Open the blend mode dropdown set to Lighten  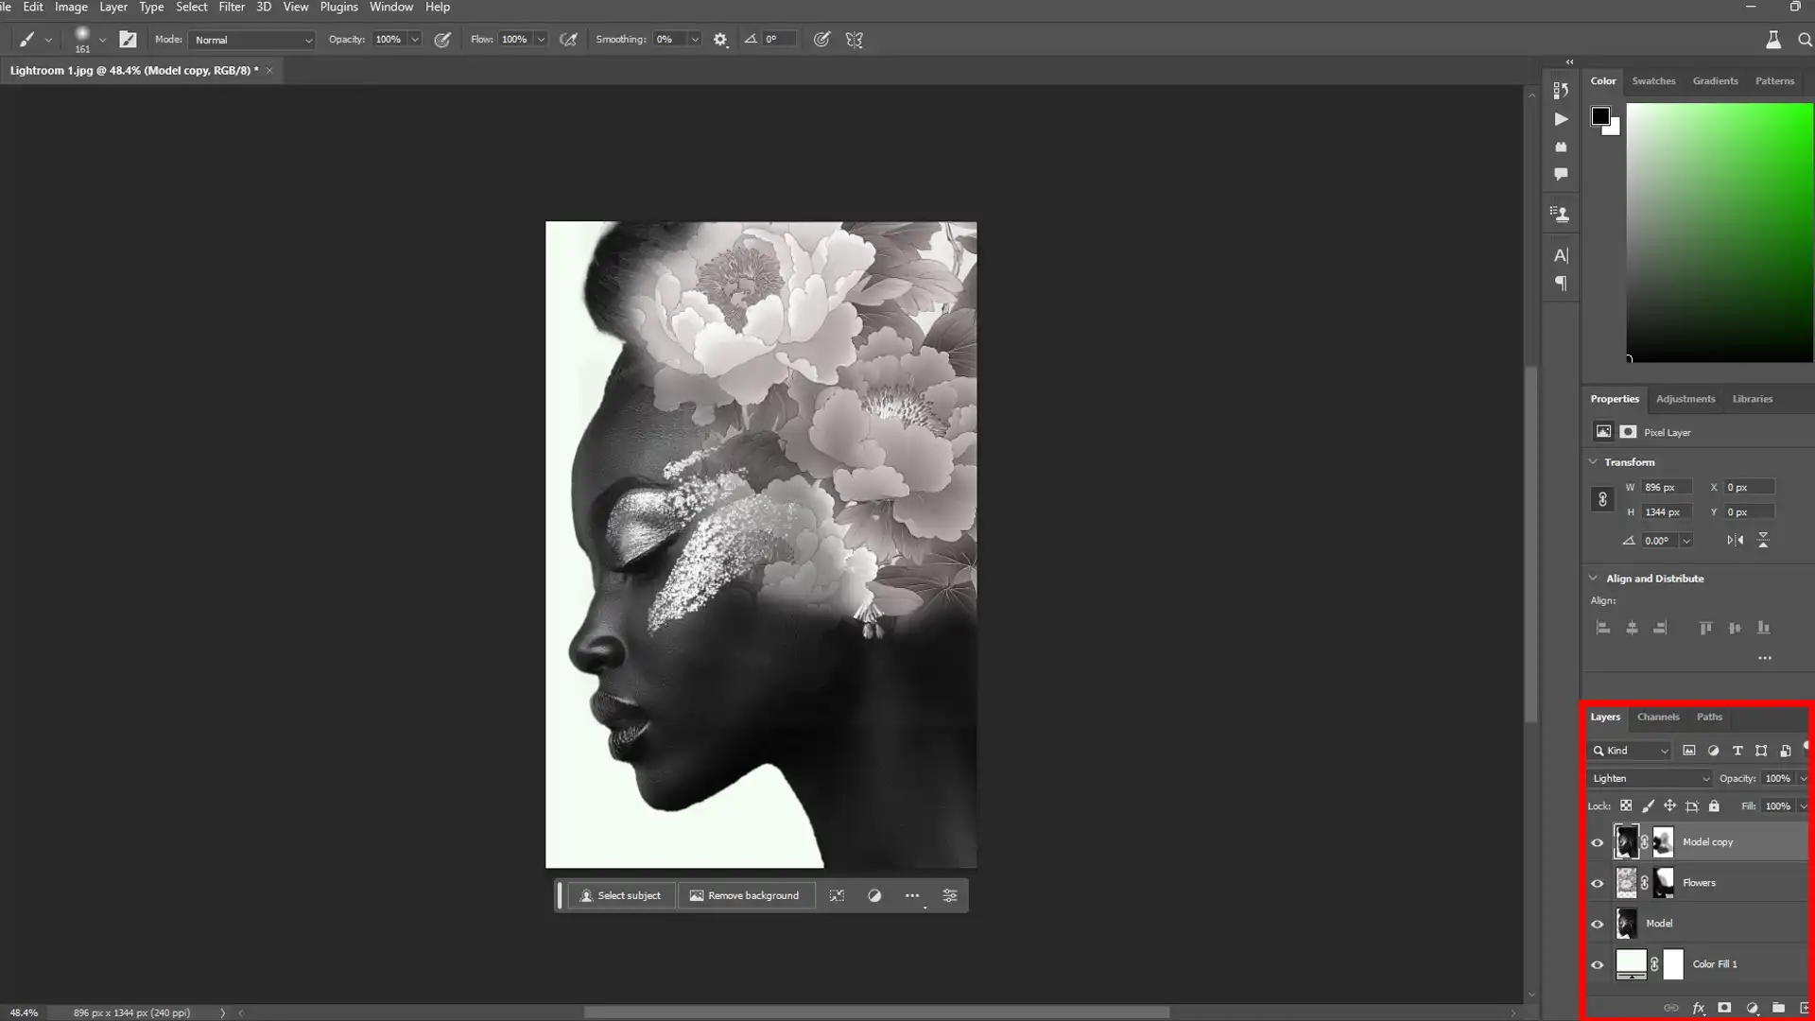(1651, 779)
